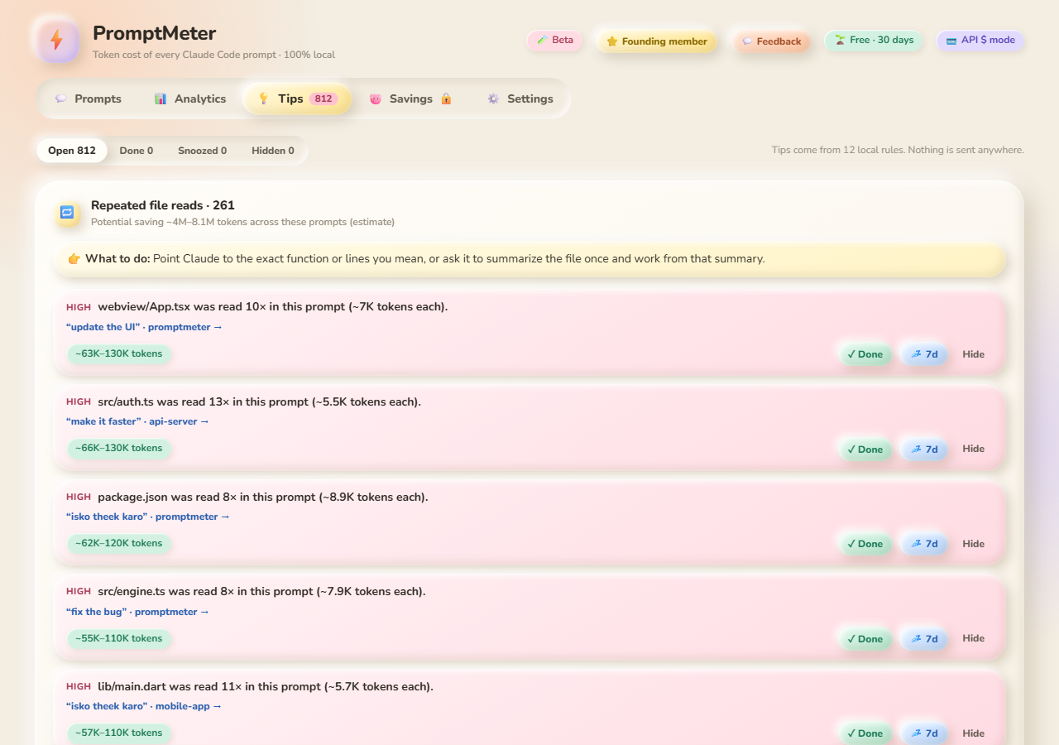Show the Open 812 filter
The image size is (1059, 745).
(x=72, y=151)
